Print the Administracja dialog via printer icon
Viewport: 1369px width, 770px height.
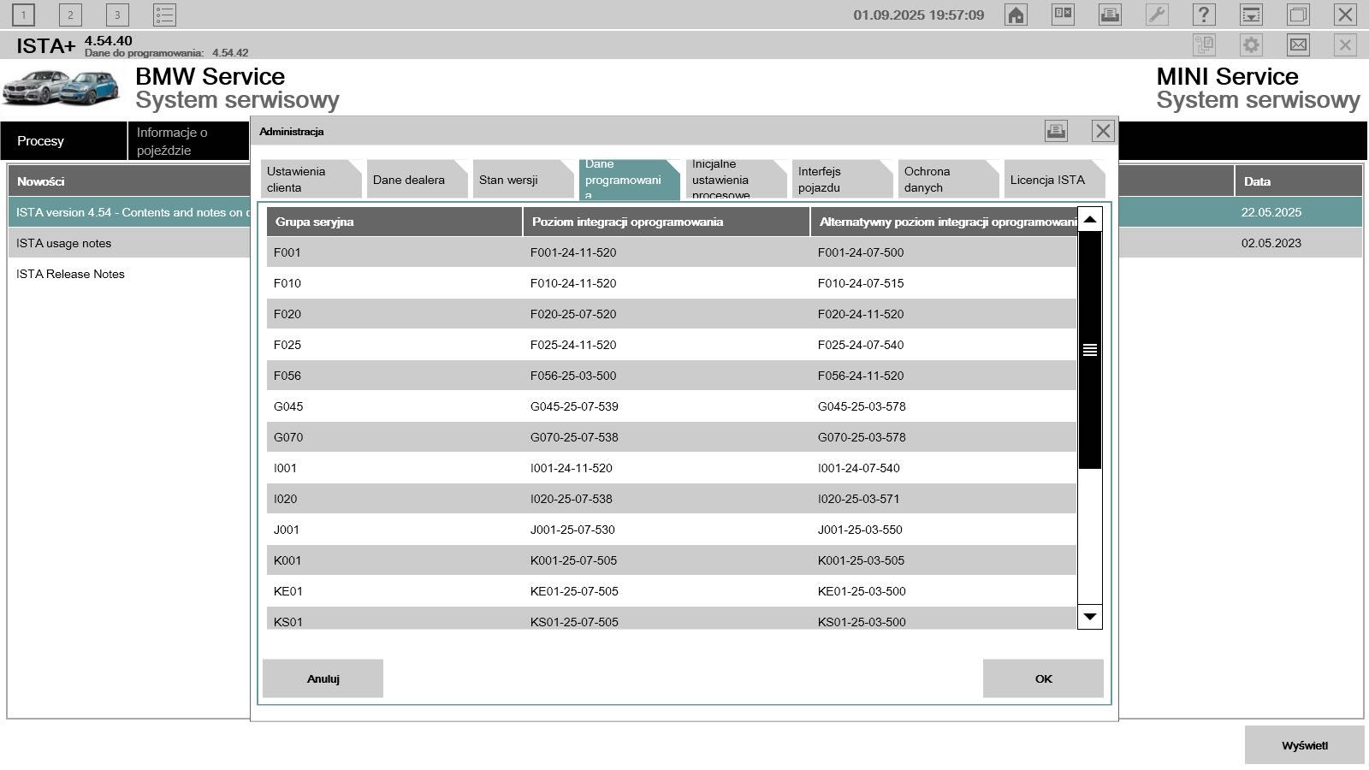(1056, 131)
